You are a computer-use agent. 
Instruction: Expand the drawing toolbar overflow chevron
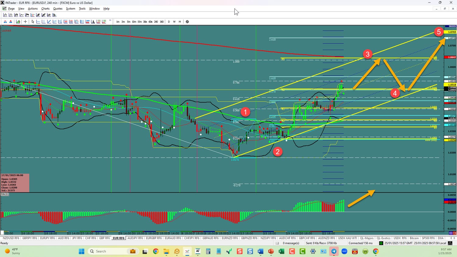coord(110,21)
